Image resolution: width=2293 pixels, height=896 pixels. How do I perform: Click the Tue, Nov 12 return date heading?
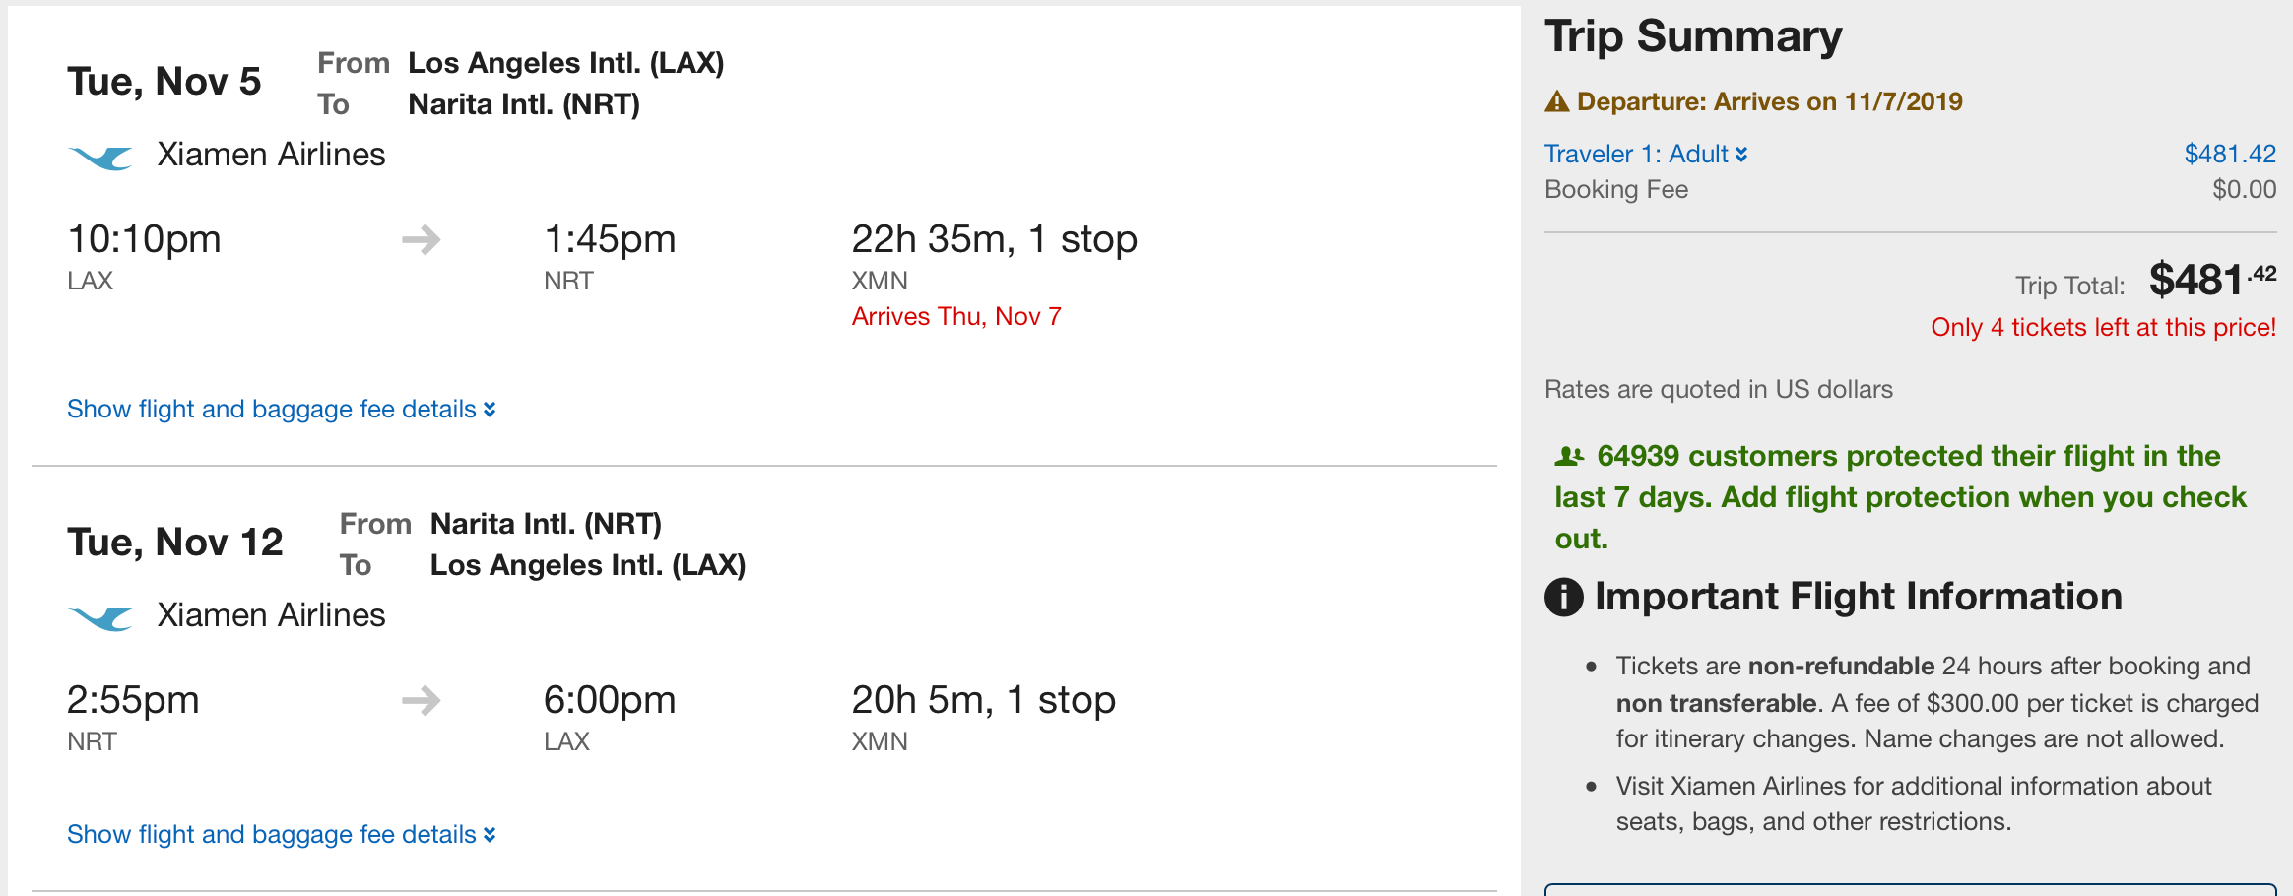(x=175, y=543)
